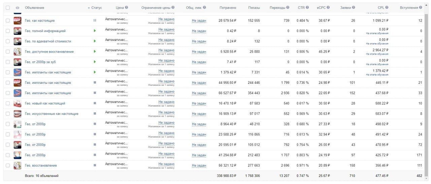
Task: Click the Показы column header
Action: tap(254, 8)
